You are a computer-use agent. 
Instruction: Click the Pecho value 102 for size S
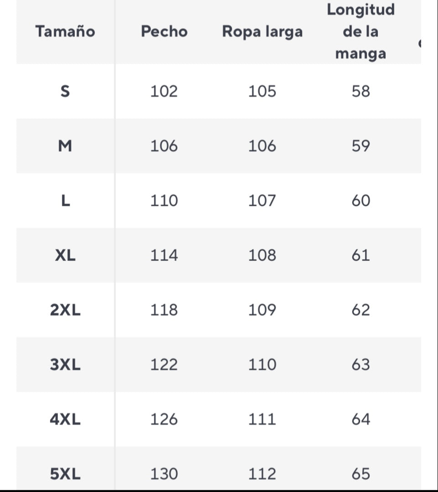point(164,92)
